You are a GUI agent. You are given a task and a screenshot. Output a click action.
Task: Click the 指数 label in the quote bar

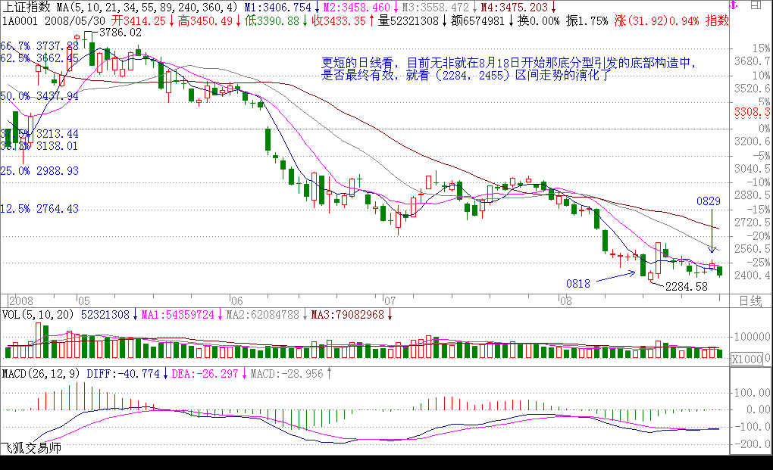point(717,21)
